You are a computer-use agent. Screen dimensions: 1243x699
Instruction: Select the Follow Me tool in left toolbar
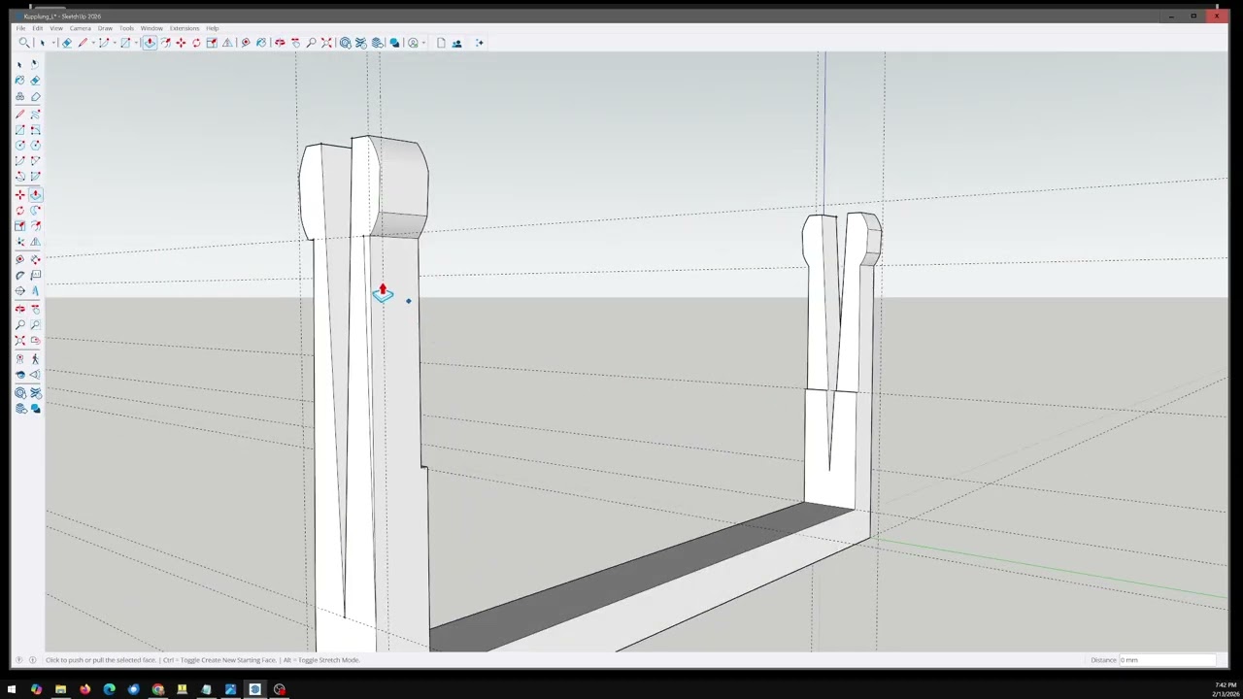coord(35,210)
